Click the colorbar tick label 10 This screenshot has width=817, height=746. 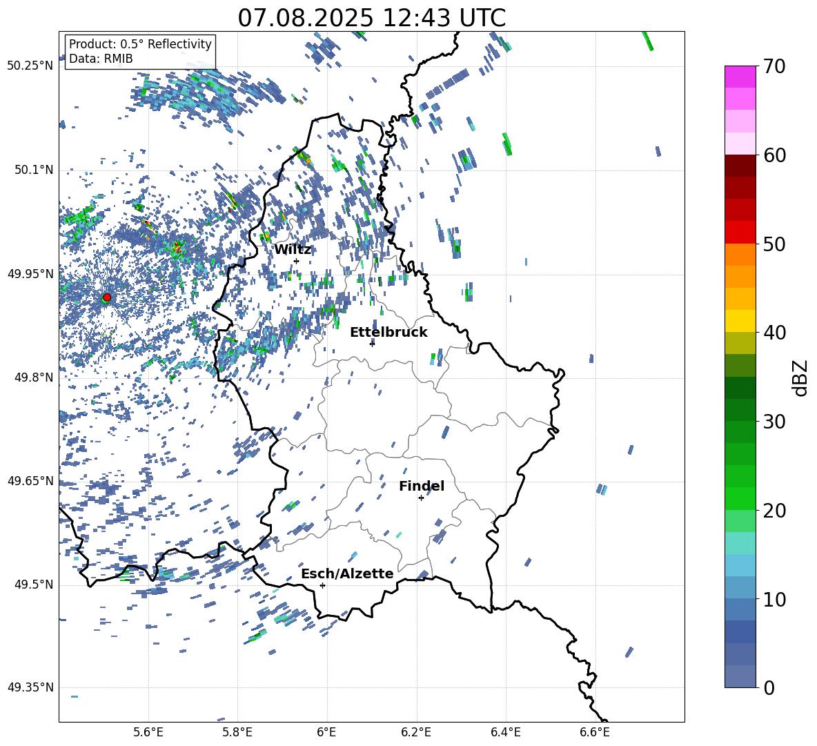[x=775, y=600]
